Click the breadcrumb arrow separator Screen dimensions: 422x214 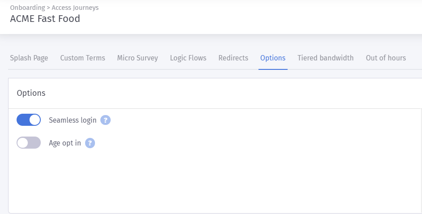(x=48, y=8)
